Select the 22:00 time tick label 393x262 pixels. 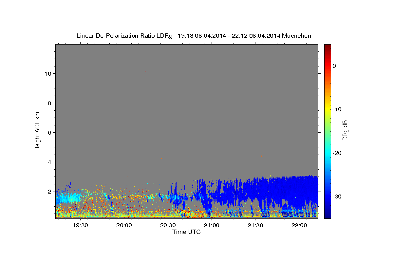tap(299, 225)
